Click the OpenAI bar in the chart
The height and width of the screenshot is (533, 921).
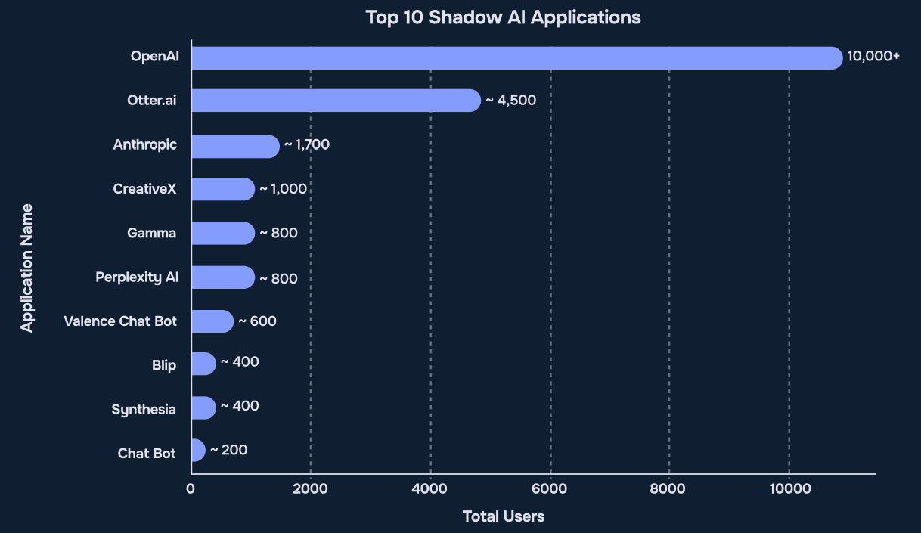tap(516, 58)
